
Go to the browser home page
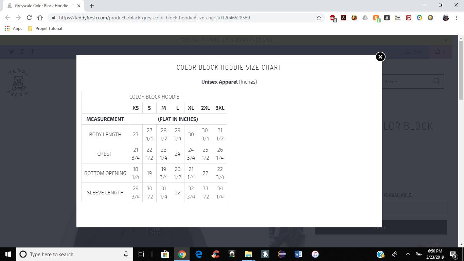(x=40, y=18)
